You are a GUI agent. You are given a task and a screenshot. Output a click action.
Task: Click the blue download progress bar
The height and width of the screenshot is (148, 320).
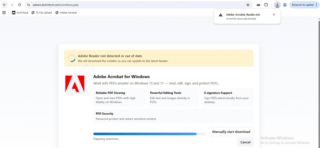(x=145, y=134)
